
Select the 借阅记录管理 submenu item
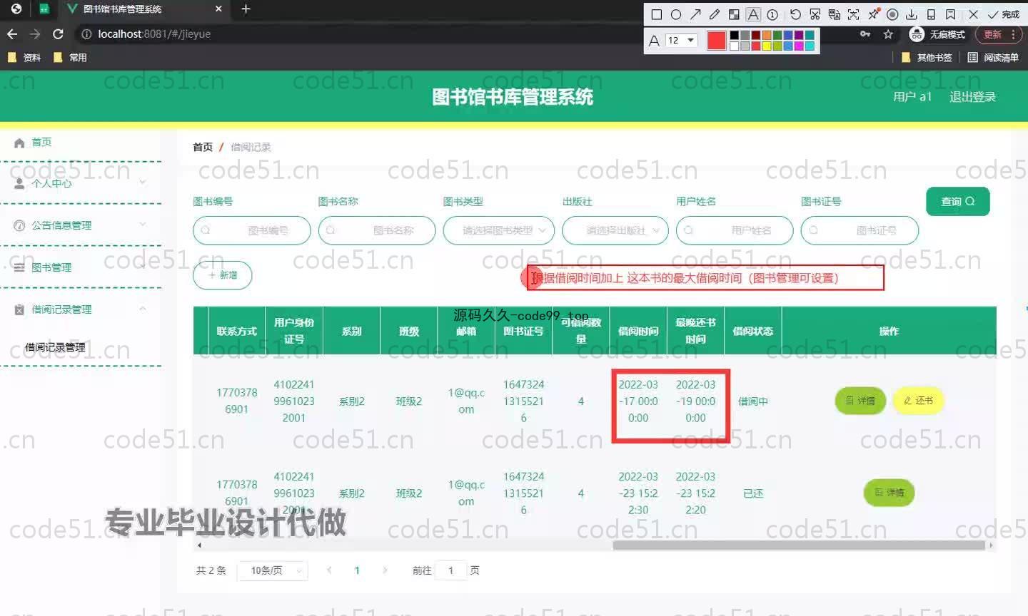click(x=55, y=347)
